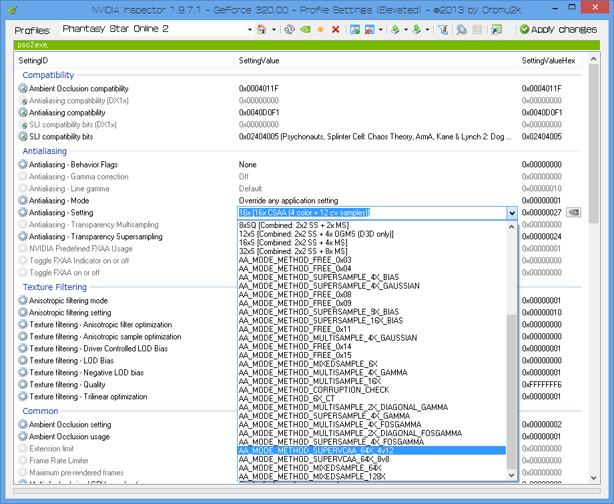The width and height of the screenshot is (614, 504).
Task: Open the arrow beside remove application icon
Action: (x=380, y=30)
